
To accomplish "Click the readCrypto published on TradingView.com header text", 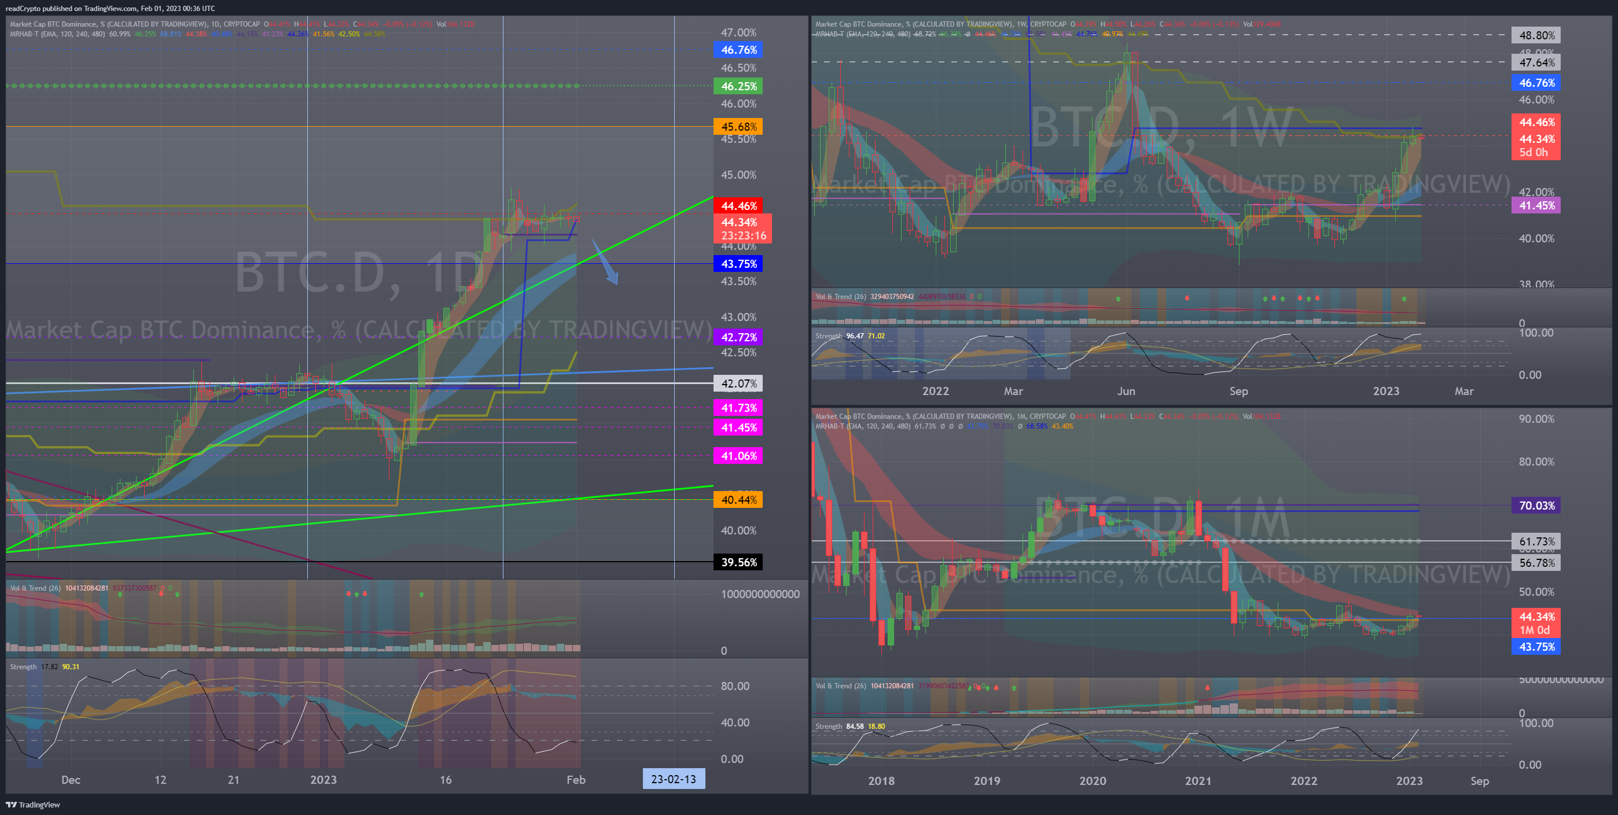I will (x=110, y=8).
